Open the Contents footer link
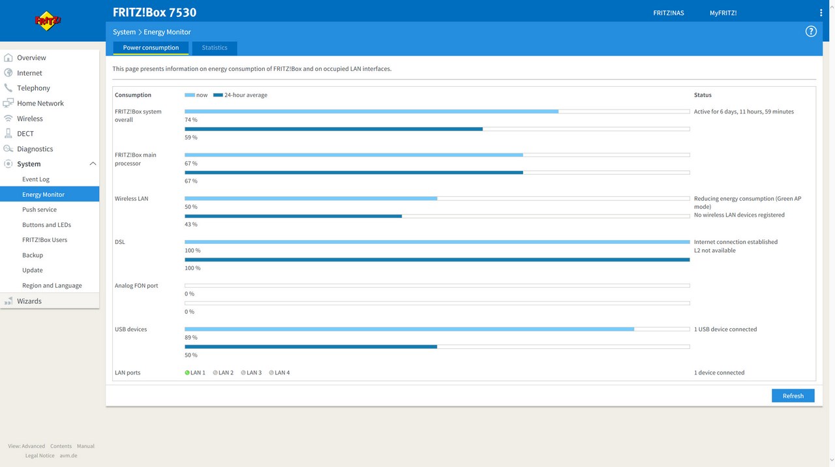The height and width of the screenshot is (467, 835). pos(61,446)
